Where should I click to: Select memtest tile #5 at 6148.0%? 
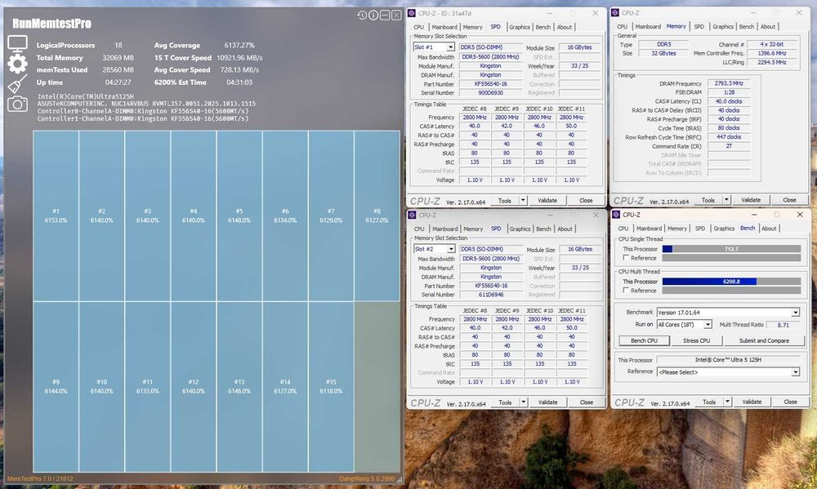239,216
